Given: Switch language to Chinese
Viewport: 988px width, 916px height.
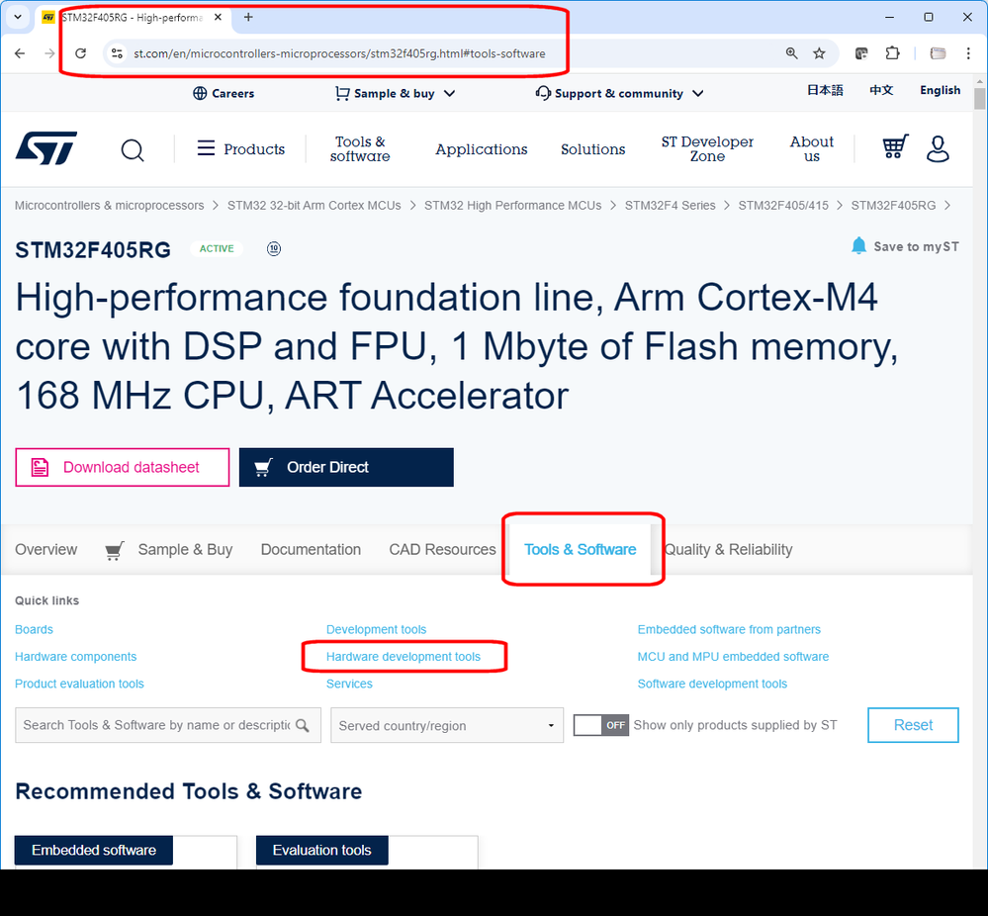Looking at the screenshot, I should pyautogui.click(x=881, y=90).
